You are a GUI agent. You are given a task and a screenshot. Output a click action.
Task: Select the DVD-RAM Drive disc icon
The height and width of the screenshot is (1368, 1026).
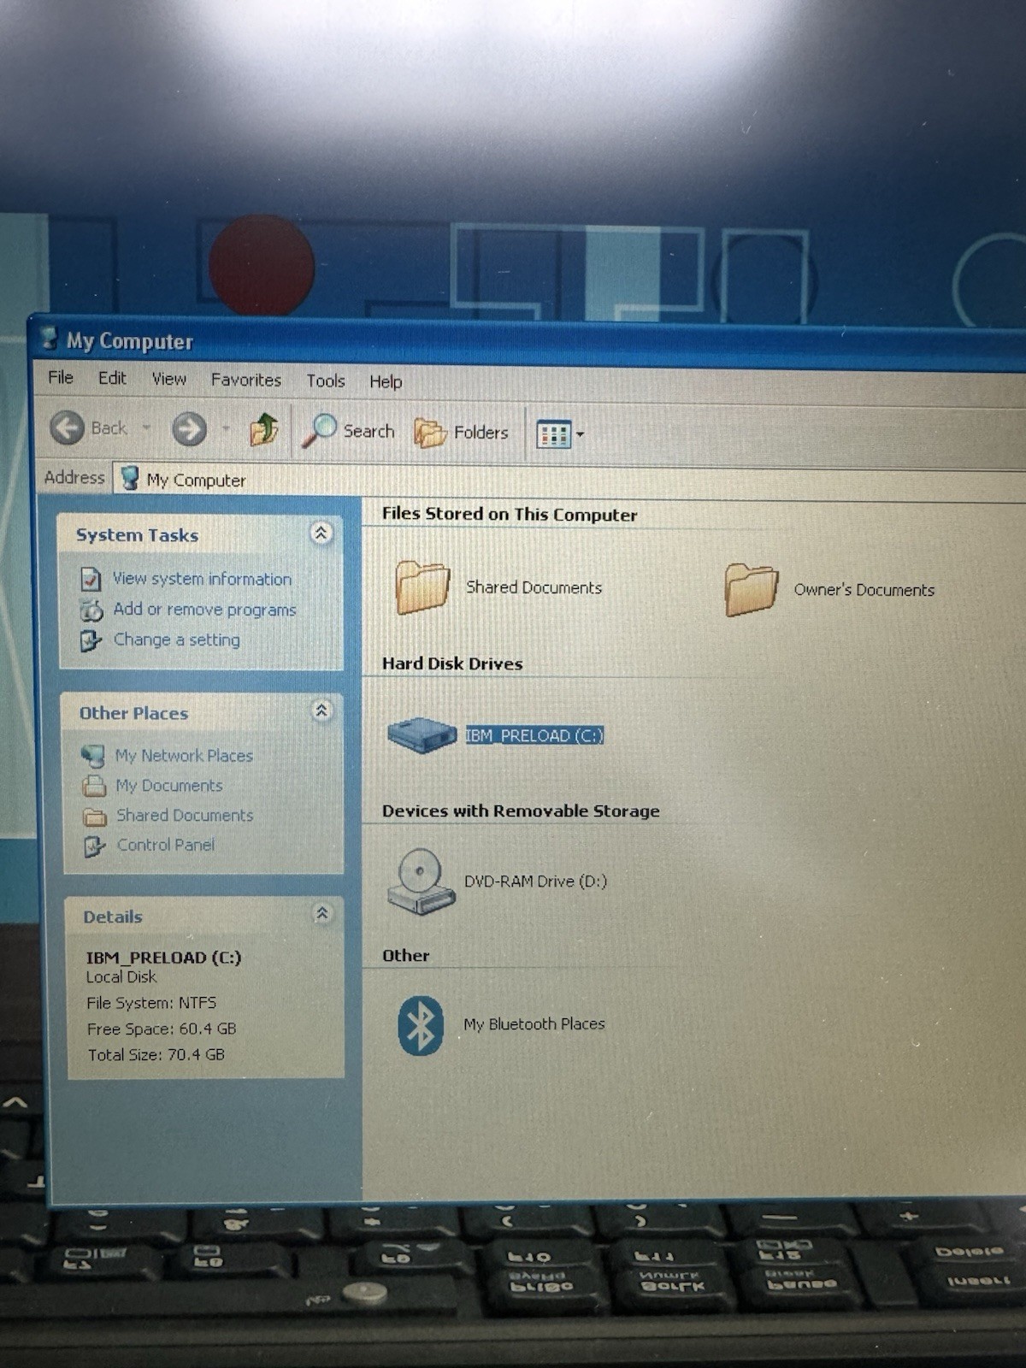pos(420,881)
